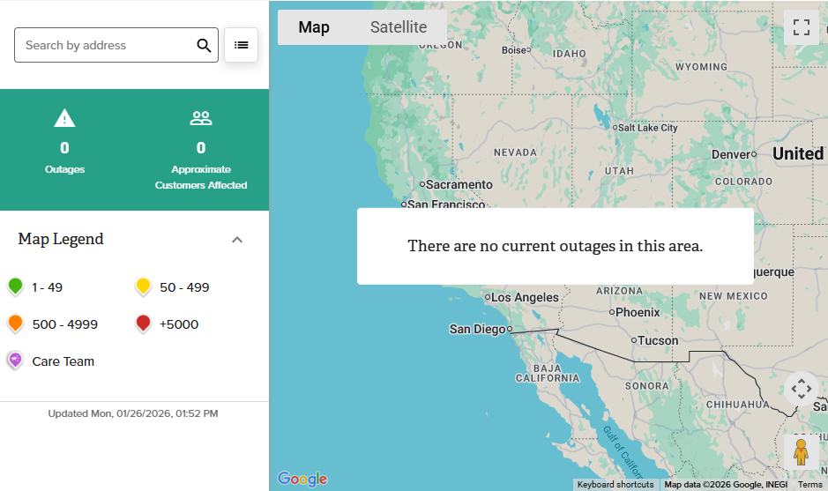The image size is (828, 491).
Task: Click the CHIHUAHUA label on map
Action: [738, 405]
